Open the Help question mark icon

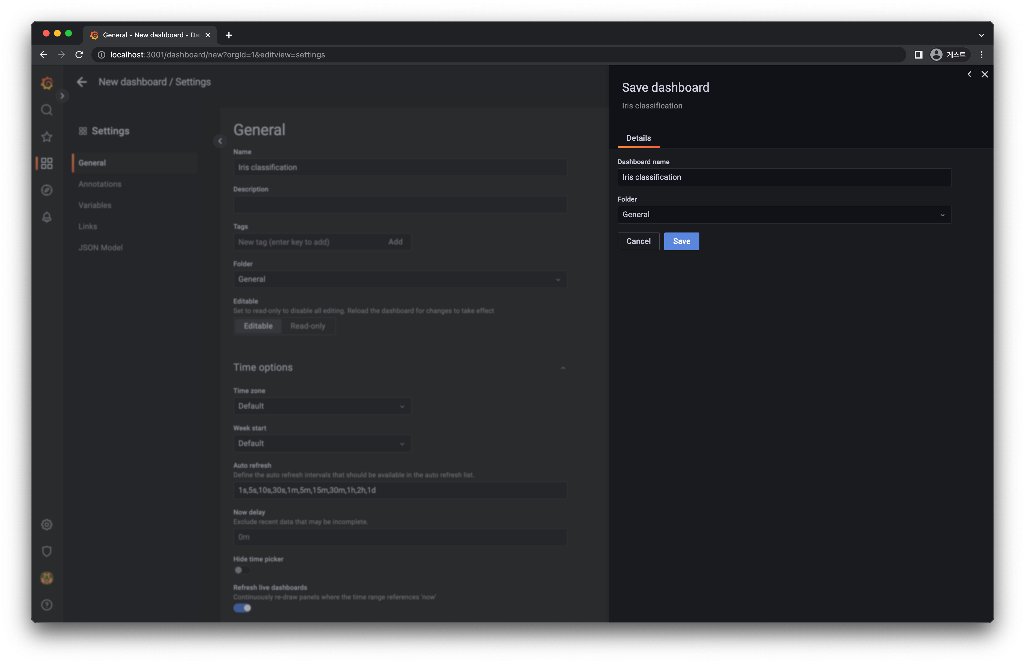[x=47, y=605]
